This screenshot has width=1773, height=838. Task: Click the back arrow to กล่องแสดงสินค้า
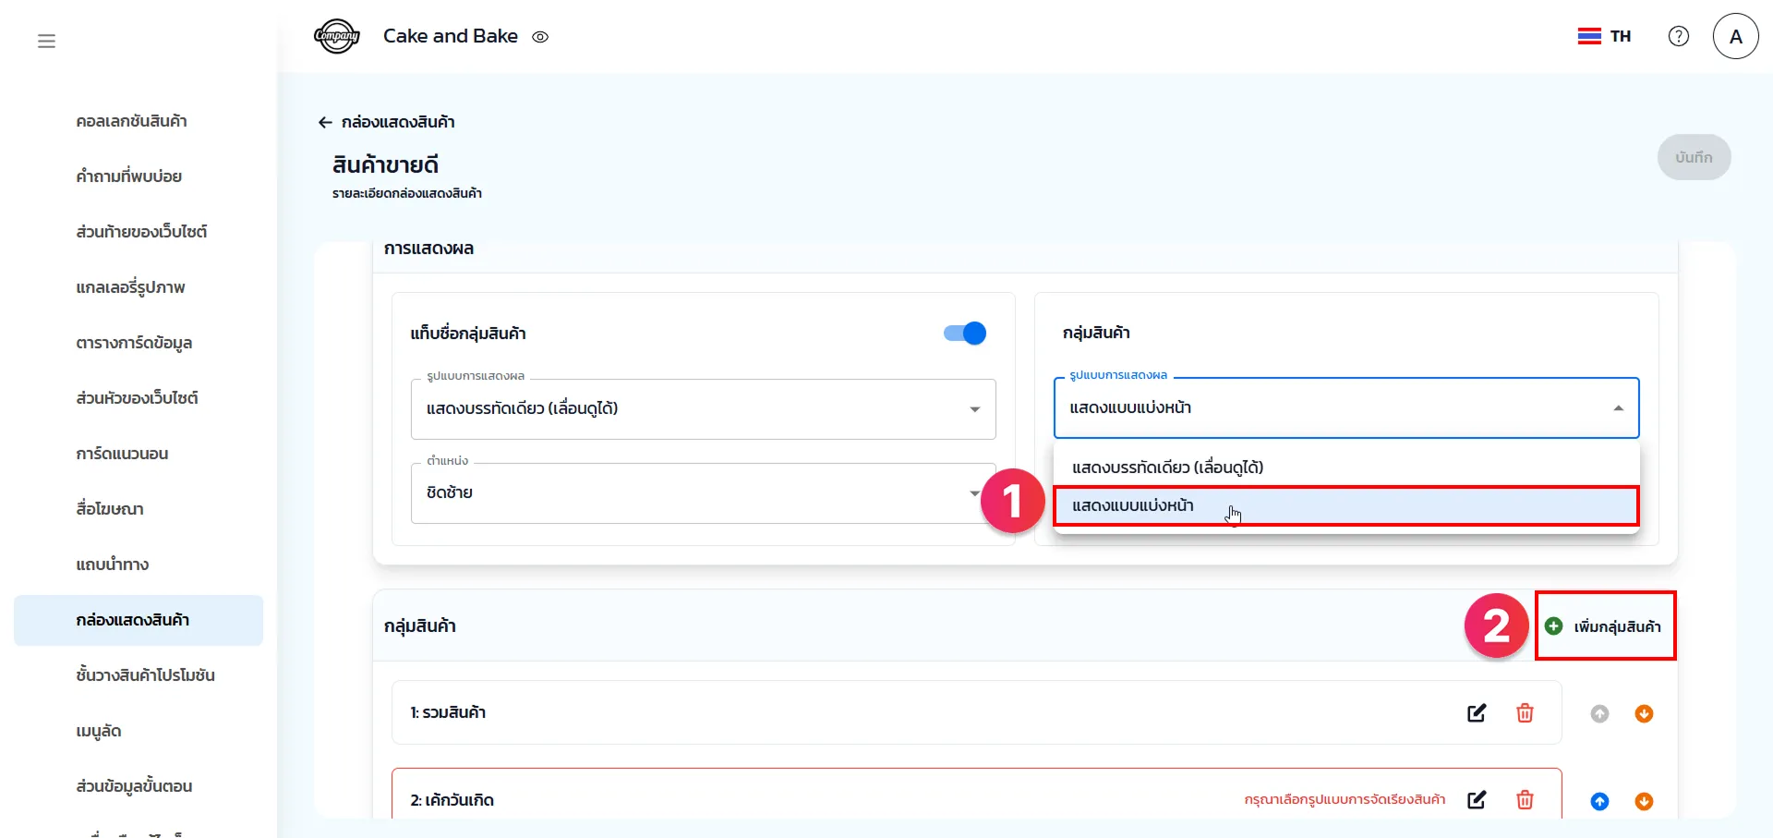pyautogui.click(x=325, y=122)
